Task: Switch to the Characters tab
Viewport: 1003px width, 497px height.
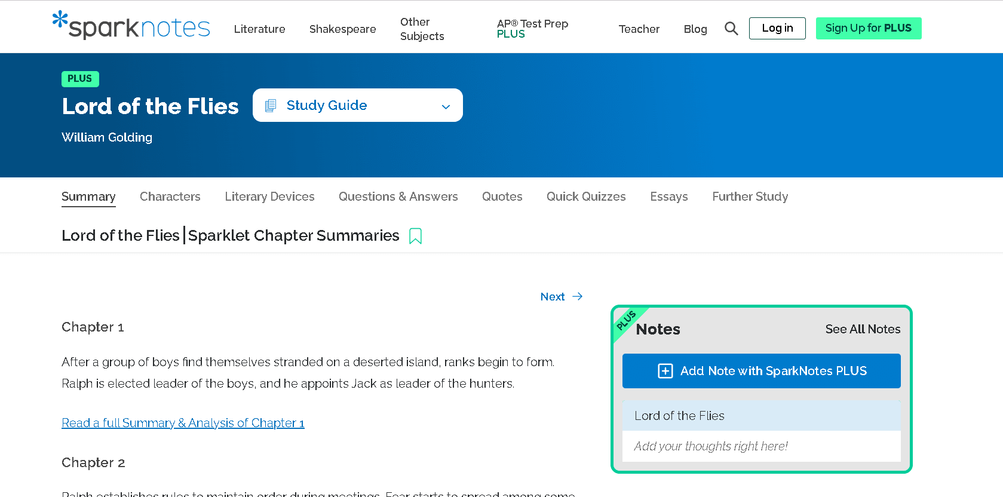Action: pos(170,197)
